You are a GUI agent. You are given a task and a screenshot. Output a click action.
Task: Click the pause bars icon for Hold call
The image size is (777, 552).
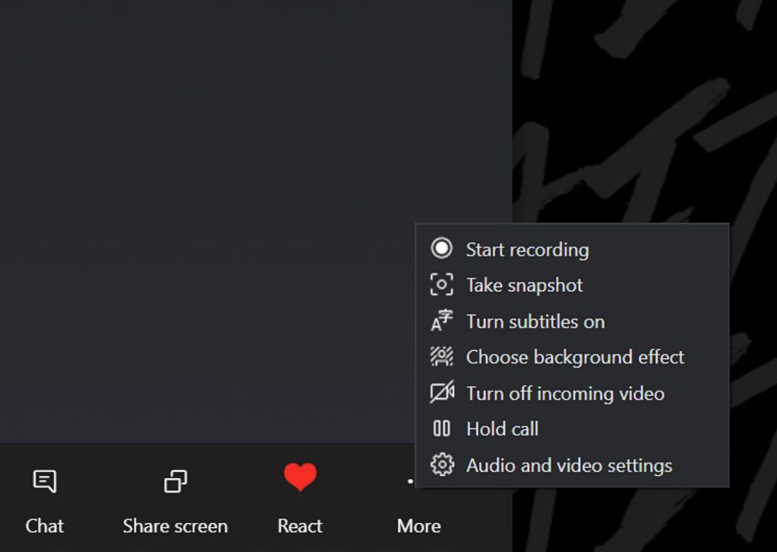tap(442, 428)
